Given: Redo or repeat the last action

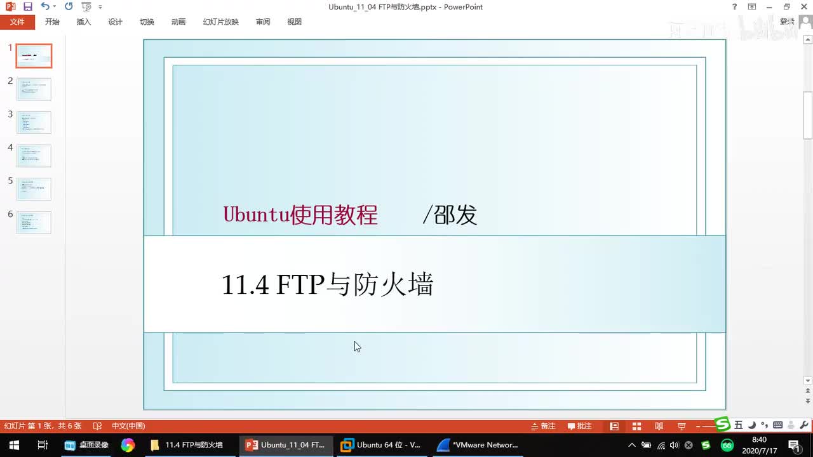Looking at the screenshot, I should coord(69,7).
